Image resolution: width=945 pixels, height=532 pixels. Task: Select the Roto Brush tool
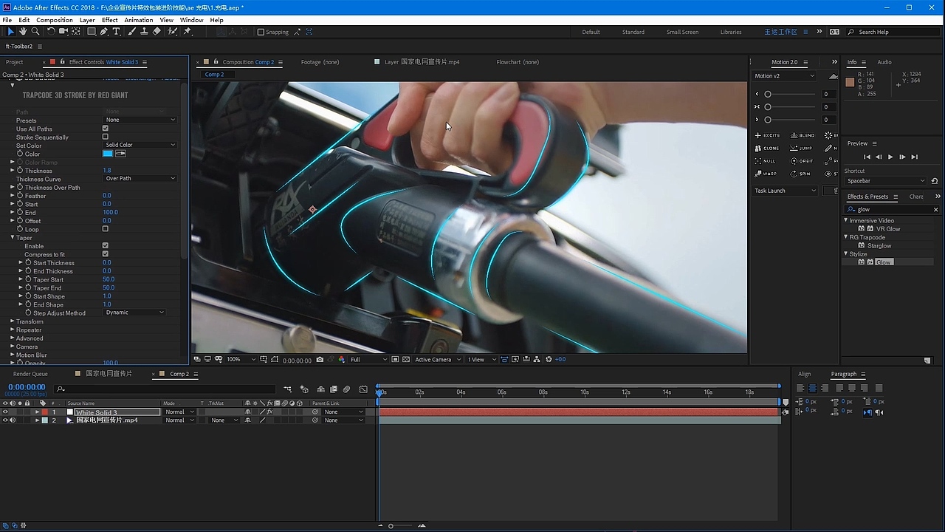coord(173,32)
